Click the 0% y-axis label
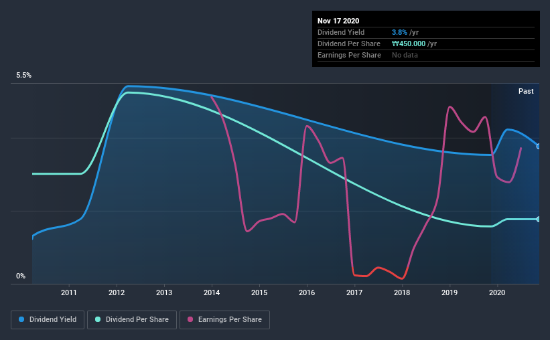This screenshot has width=550, height=340. [x=21, y=276]
